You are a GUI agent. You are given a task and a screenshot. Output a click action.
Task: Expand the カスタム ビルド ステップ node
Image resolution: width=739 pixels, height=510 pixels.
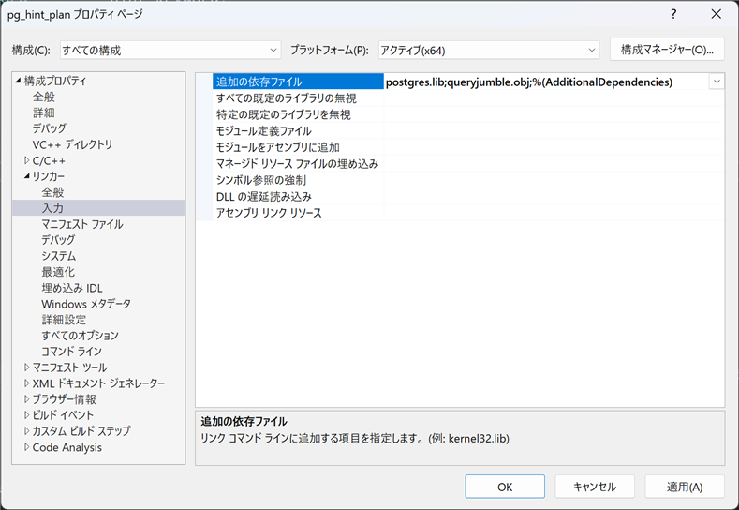(27, 430)
